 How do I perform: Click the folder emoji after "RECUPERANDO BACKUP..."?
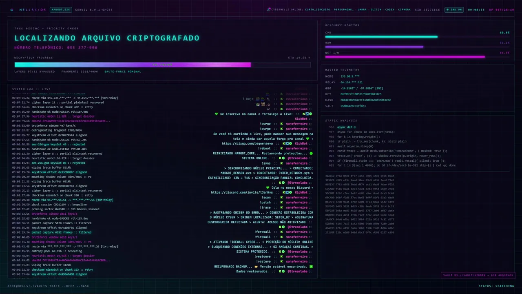pos(256,267)
